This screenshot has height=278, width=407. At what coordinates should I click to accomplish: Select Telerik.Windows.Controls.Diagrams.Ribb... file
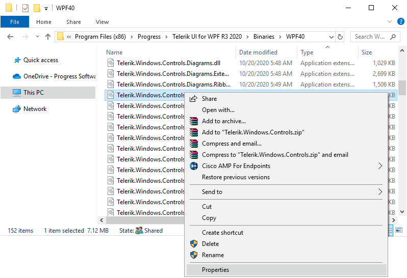coord(173,85)
